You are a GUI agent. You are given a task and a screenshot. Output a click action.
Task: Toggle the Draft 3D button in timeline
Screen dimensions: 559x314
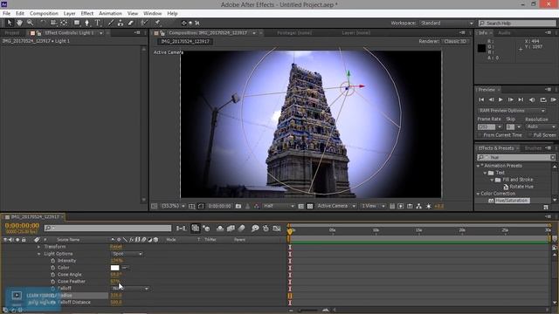(x=206, y=229)
